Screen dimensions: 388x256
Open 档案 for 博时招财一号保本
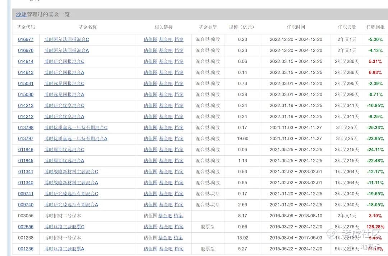[178, 238]
